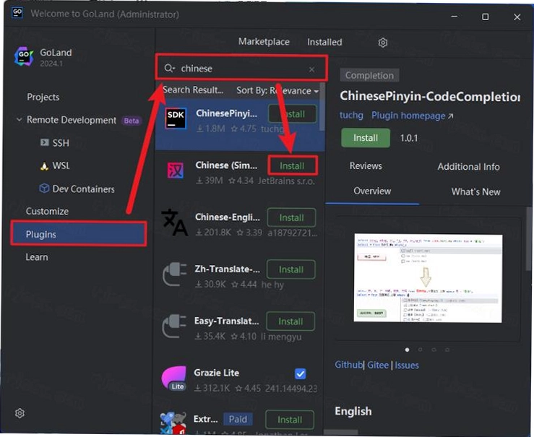This screenshot has width=534, height=437.
Task: Install the Easy-Translate plugin
Action: [x=290, y=321]
